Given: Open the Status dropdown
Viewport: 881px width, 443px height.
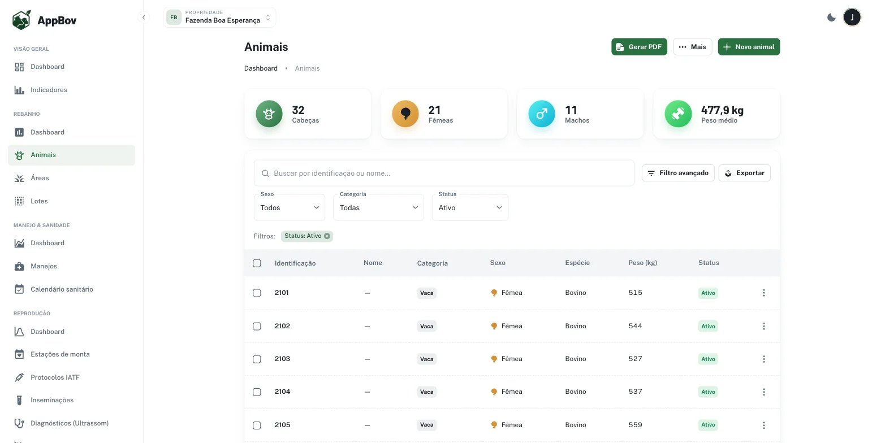Looking at the screenshot, I should 470,207.
